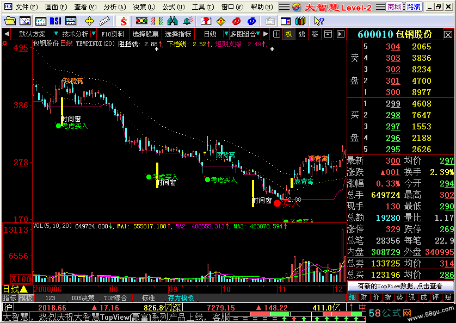The width and height of the screenshot is (456, 323).
Task: Click the cursor help question icon
Action: [x=319, y=21]
